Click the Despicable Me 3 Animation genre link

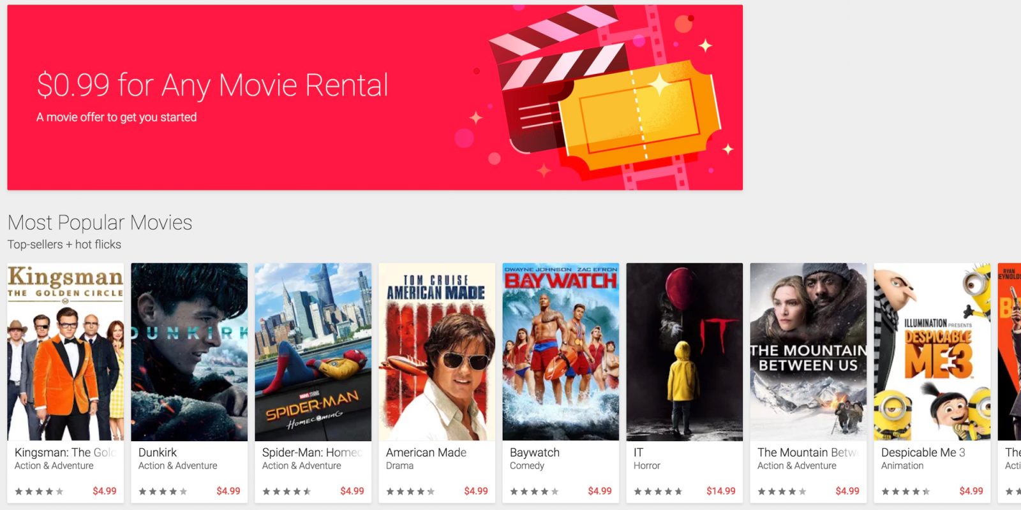(x=902, y=466)
